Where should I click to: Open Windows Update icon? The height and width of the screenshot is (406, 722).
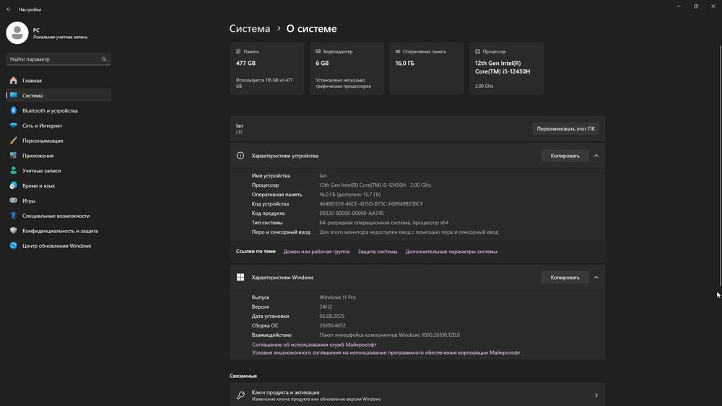click(x=13, y=245)
